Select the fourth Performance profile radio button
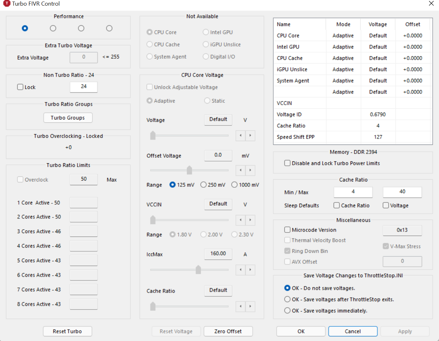This screenshot has width=439, height=341. tap(109, 28)
